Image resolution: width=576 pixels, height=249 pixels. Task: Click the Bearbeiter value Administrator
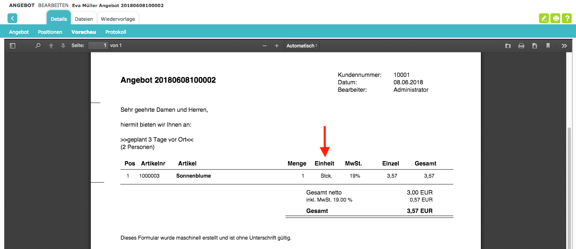point(411,90)
